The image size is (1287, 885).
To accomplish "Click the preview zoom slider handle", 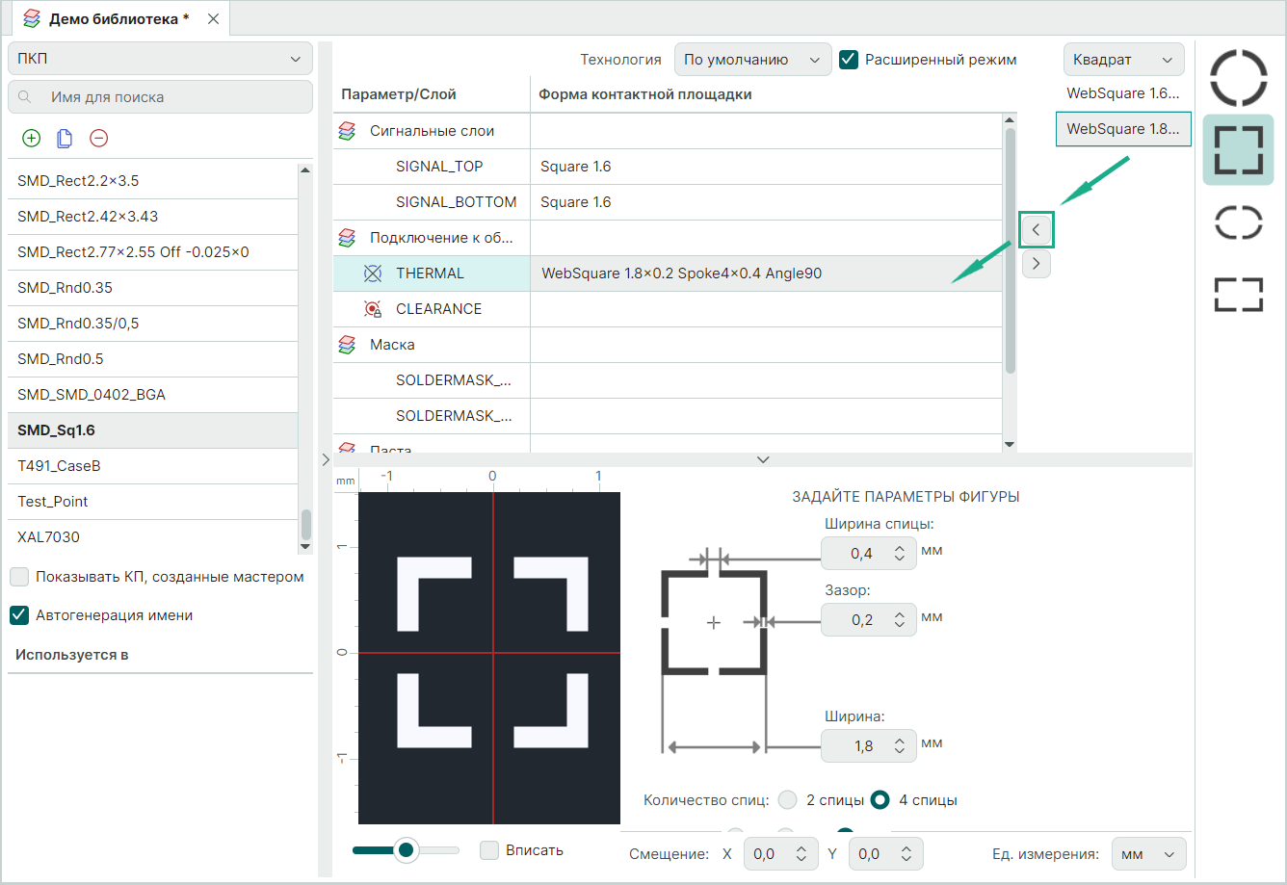I will pos(406,849).
